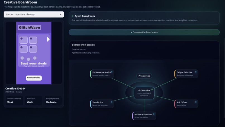Viewport: 225px width, 127px height.
Task: Click the first tile in the ad grid
Action: pyautogui.click(x=23, y=40)
